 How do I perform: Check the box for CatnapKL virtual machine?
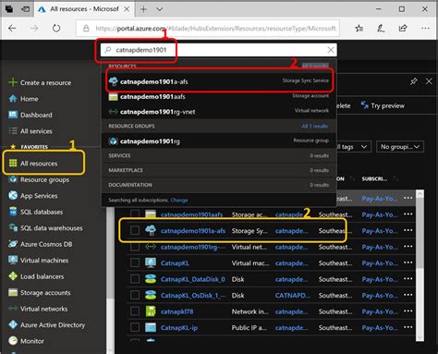click(x=135, y=262)
